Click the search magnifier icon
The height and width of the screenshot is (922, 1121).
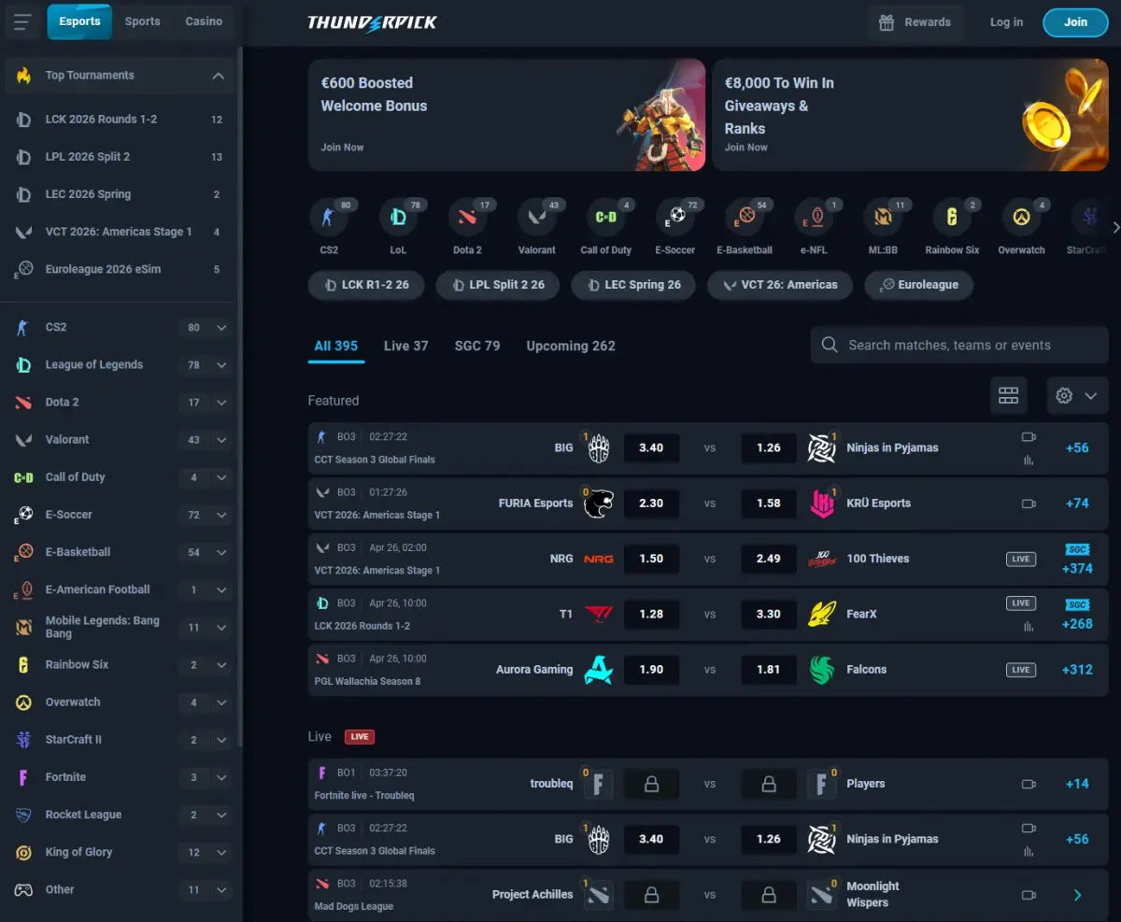830,345
